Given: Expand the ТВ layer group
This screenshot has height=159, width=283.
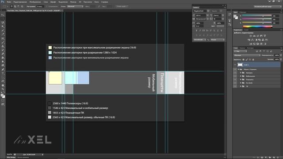Looking at the screenshot, I should (x=241, y=87).
